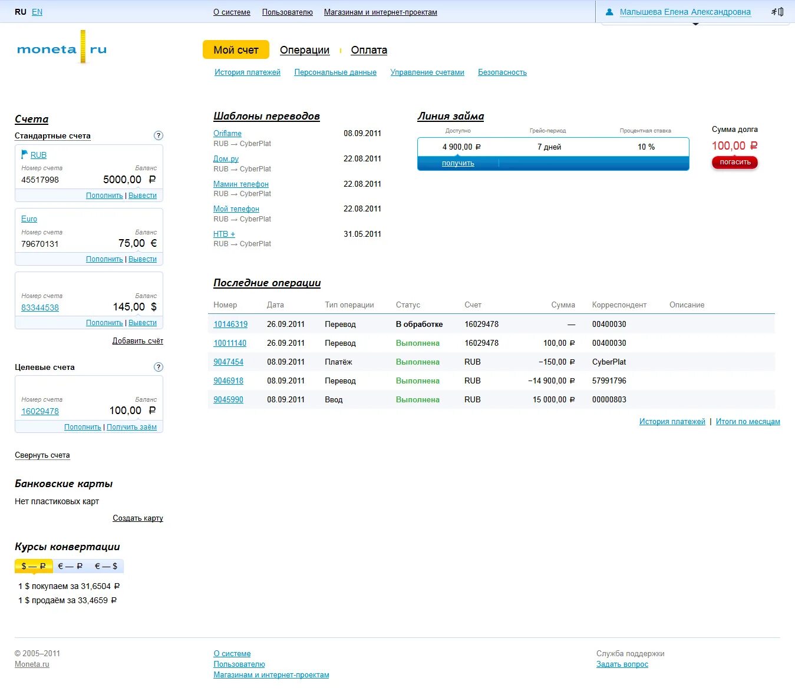Open the Операции tab
The image size is (795, 698).
point(305,50)
